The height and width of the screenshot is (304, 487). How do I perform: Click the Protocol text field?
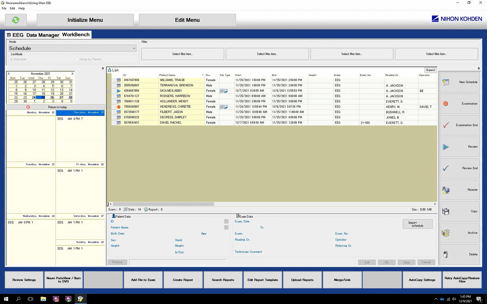click(178, 262)
